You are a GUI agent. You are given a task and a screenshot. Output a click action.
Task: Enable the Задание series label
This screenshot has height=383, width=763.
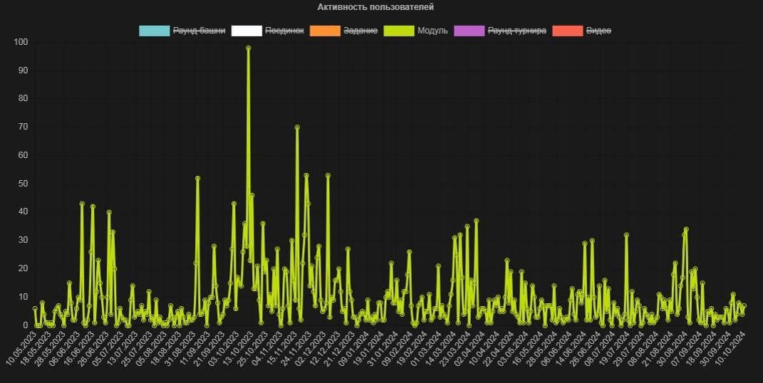pyautogui.click(x=360, y=31)
